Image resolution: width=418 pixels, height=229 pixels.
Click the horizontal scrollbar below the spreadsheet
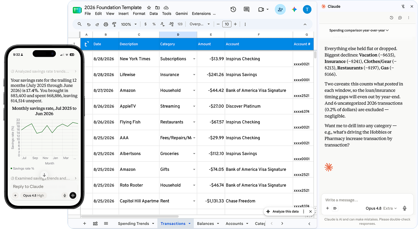point(129,216)
